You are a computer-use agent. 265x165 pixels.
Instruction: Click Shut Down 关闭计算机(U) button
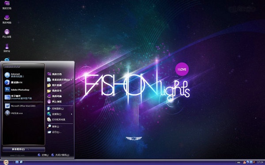click(61, 155)
